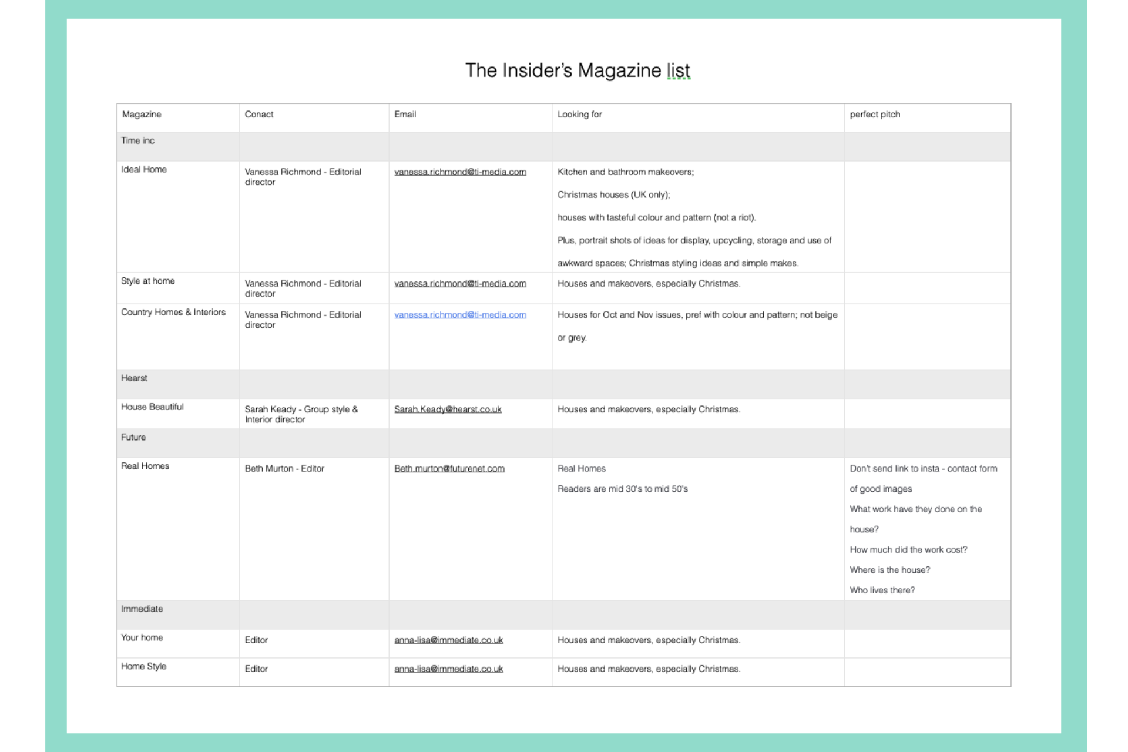This screenshot has width=1128, height=752.
Task: Click 'Plus, portrait shots of ideas for display' line
Action: point(694,241)
